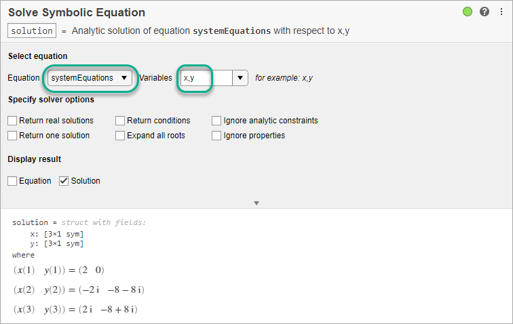
Task: Open the three-dot options menu
Action: pos(500,12)
